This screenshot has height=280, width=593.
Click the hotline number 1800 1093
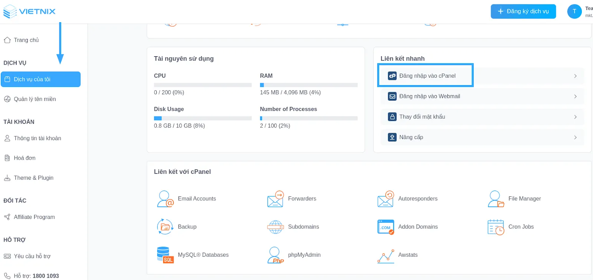pyautogui.click(x=46, y=276)
